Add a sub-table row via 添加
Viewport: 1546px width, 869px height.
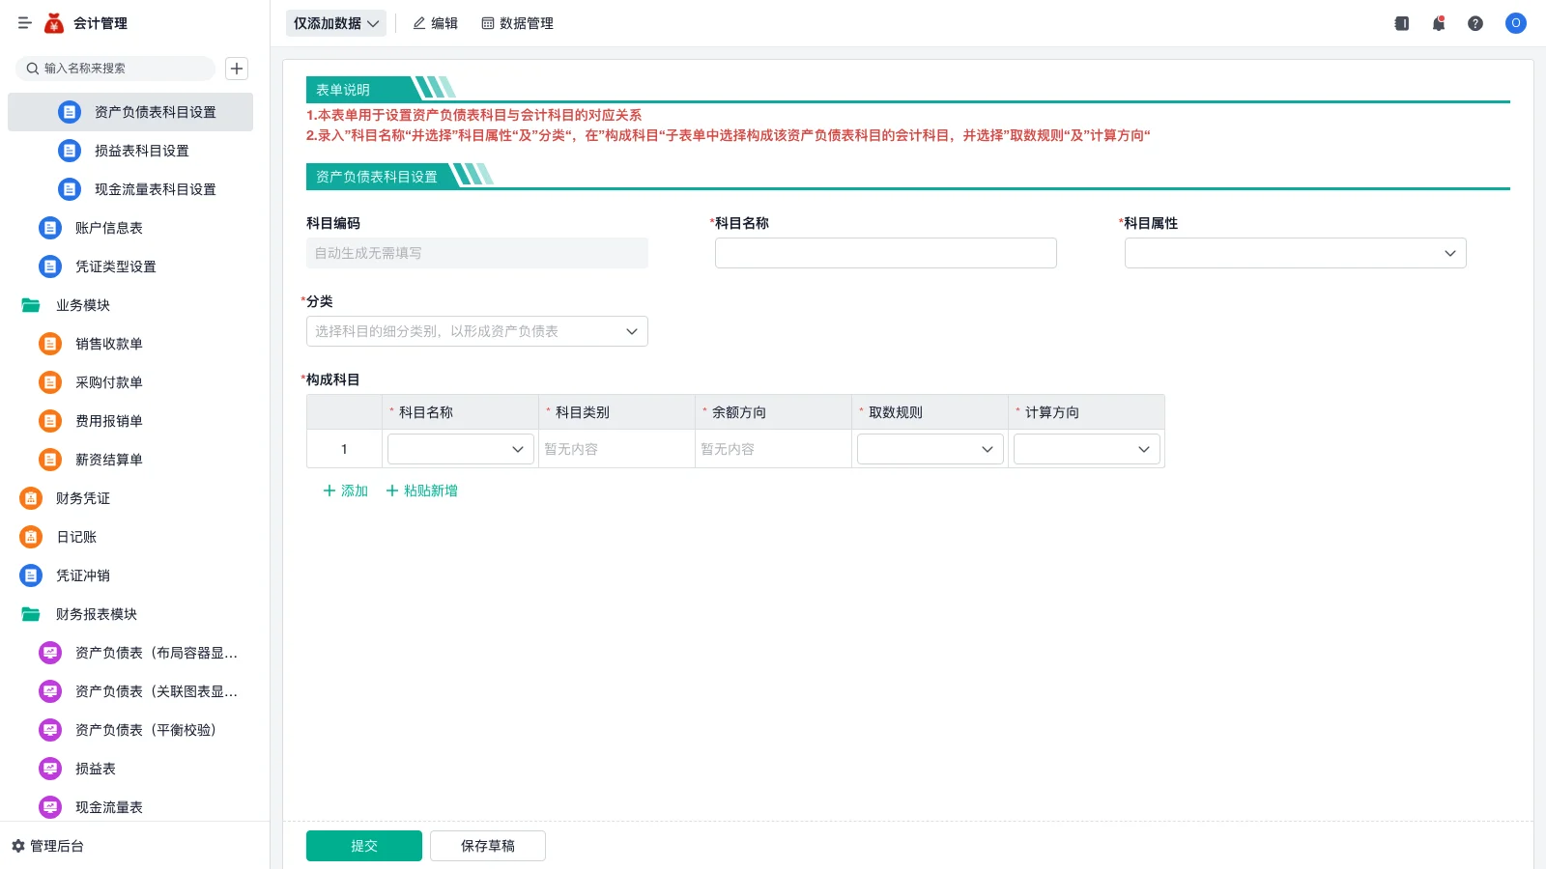pyautogui.click(x=345, y=491)
